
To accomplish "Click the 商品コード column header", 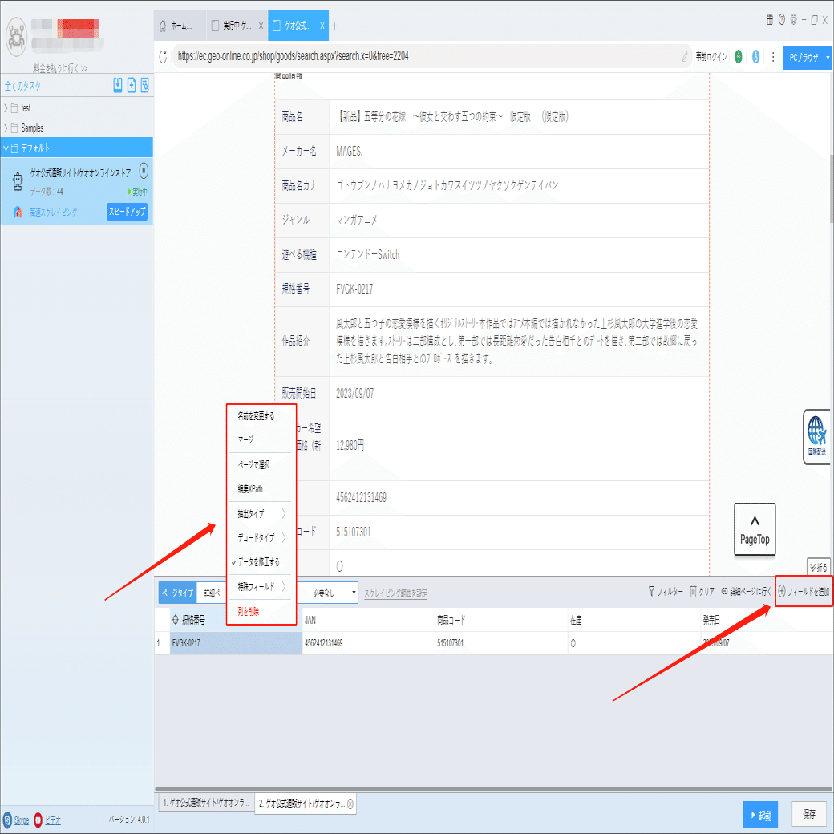I will coord(501,620).
